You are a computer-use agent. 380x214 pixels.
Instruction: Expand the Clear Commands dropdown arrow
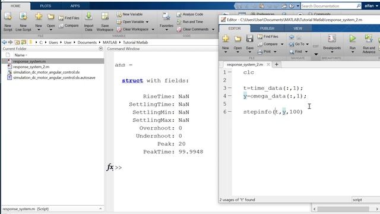[213, 29]
